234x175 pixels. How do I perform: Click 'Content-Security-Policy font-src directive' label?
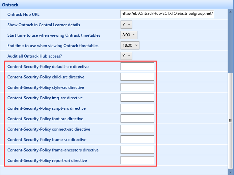pyautogui.click(x=45, y=119)
